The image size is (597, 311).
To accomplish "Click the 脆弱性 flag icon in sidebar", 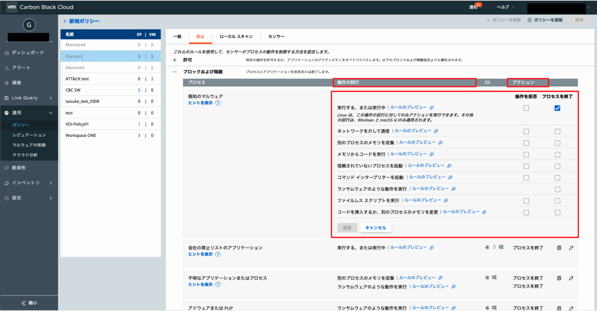I will (x=6, y=167).
